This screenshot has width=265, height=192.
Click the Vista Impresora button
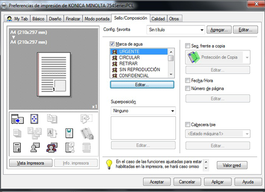click(x=31, y=163)
